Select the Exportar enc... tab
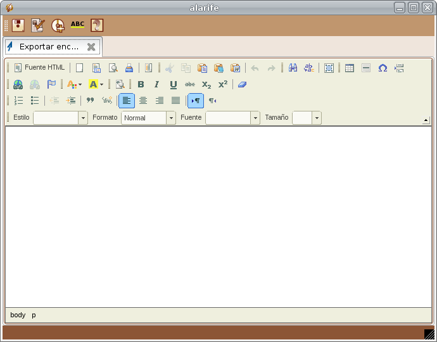Viewport: 437px width, 342px height. 49,47
